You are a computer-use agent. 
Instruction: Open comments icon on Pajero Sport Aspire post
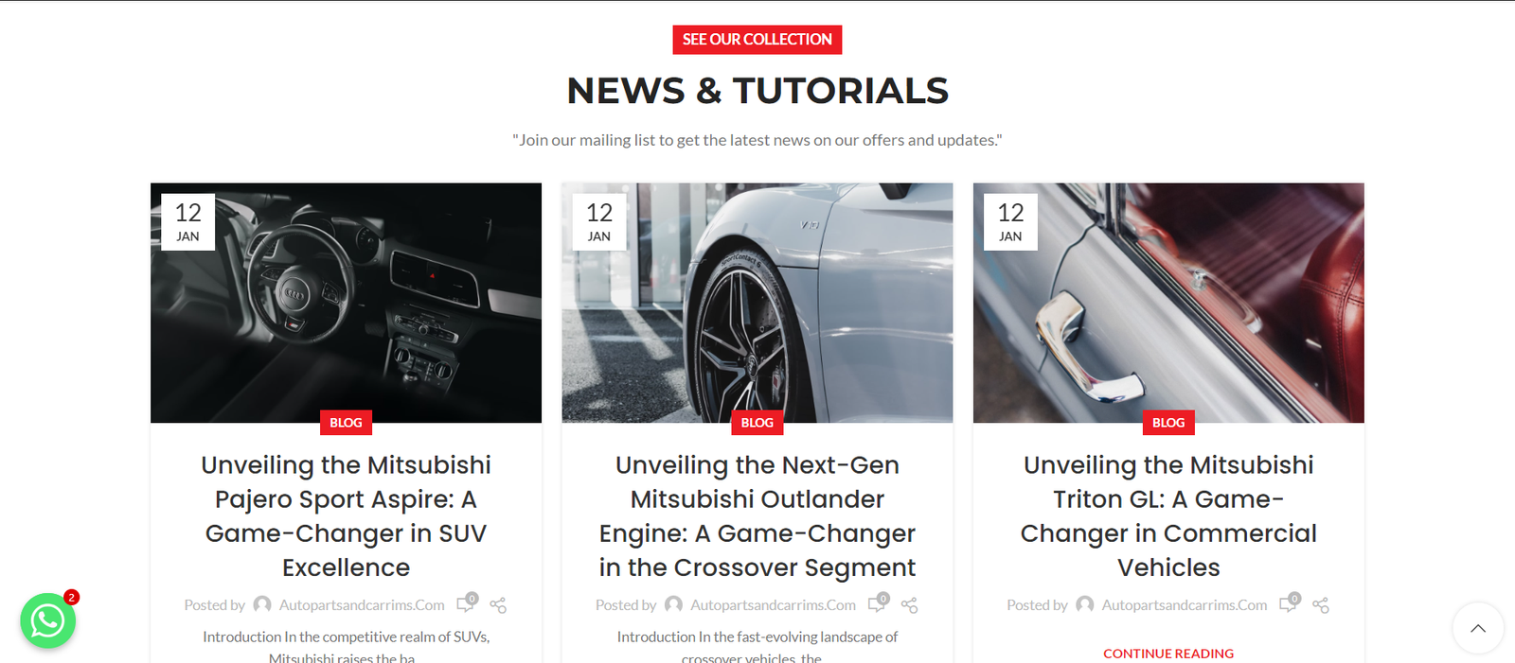(x=467, y=603)
